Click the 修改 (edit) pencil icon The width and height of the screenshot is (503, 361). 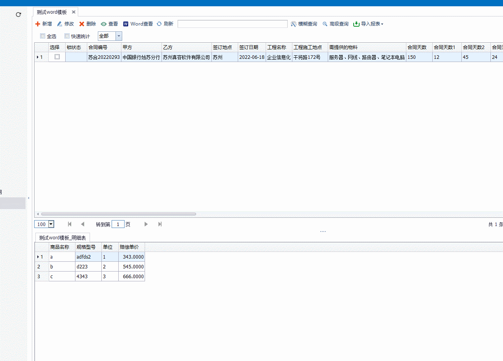[x=60, y=24]
